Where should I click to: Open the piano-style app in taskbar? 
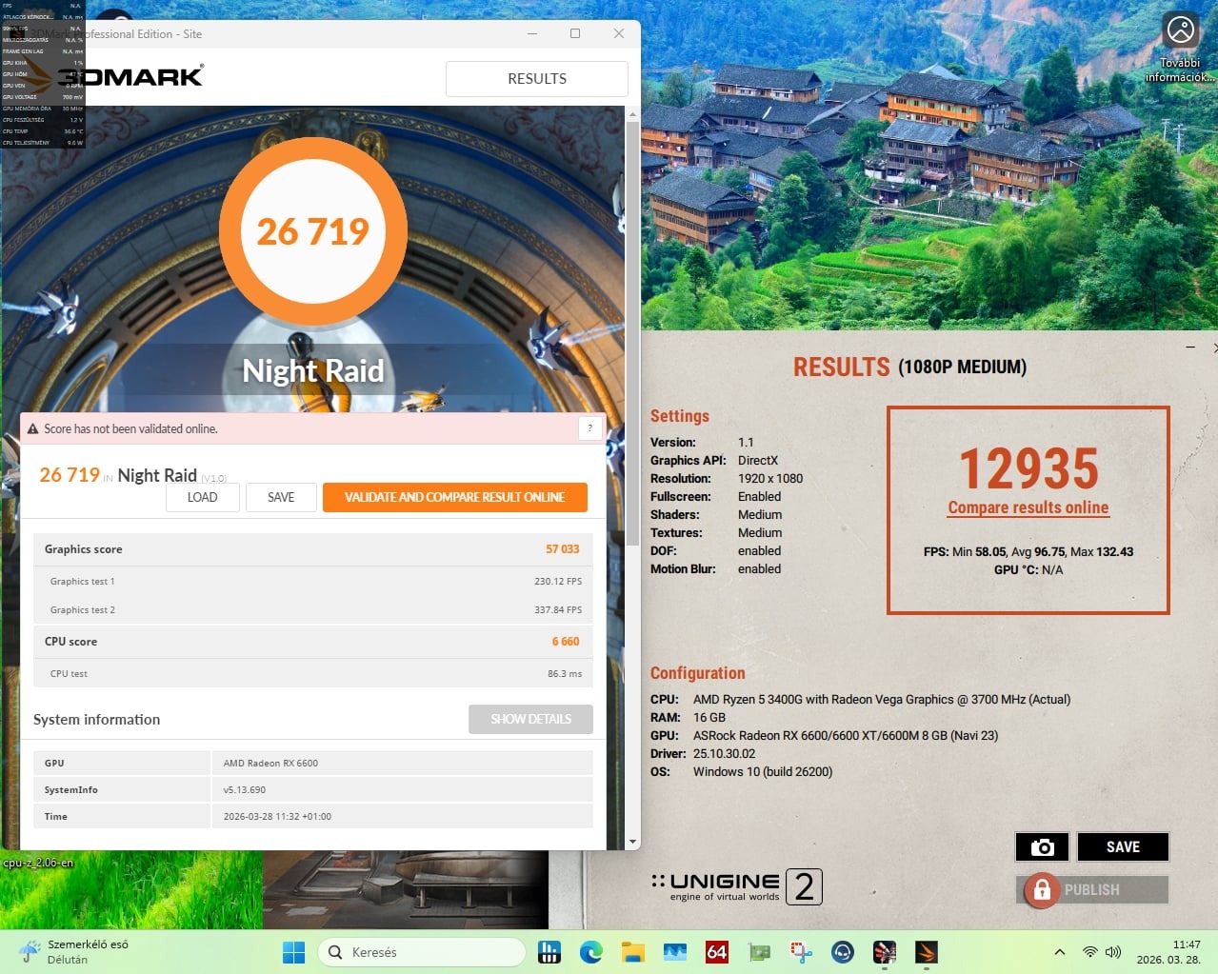549,952
